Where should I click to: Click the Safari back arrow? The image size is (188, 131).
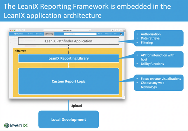point(17,30)
